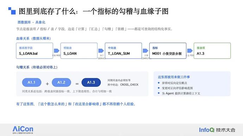Click the bullet 变更时正向评估影响范围
This screenshot has width=243, height=136.
177,88
